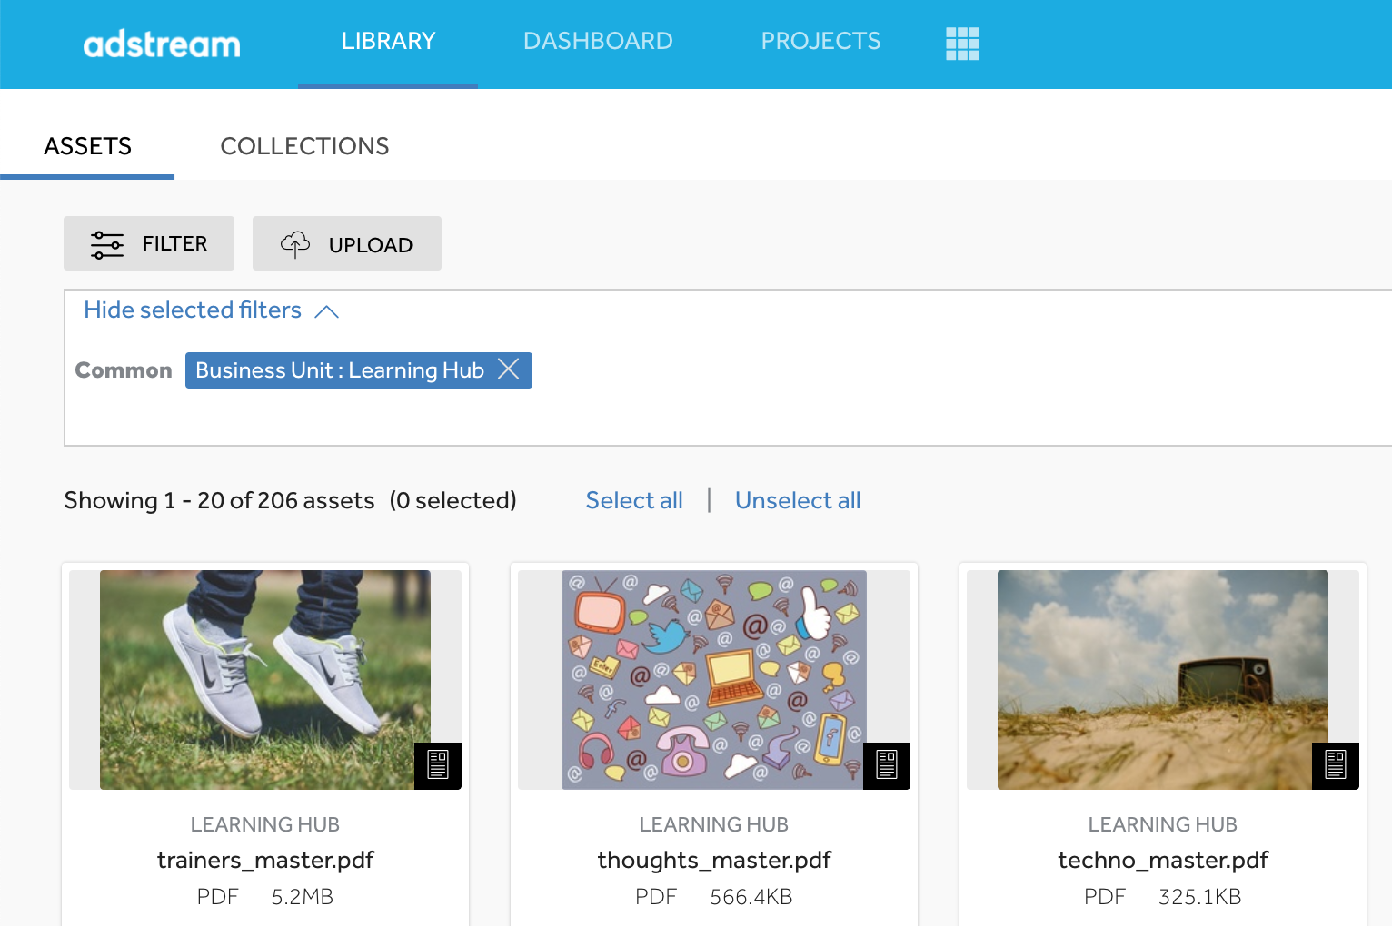The width and height of the screenshot is (1392, 926).
Task: Open the trainers sneakers thumbnail
Action: 265,679
